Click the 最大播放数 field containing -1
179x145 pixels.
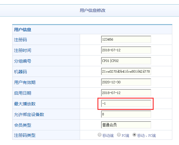click(126, 103)
